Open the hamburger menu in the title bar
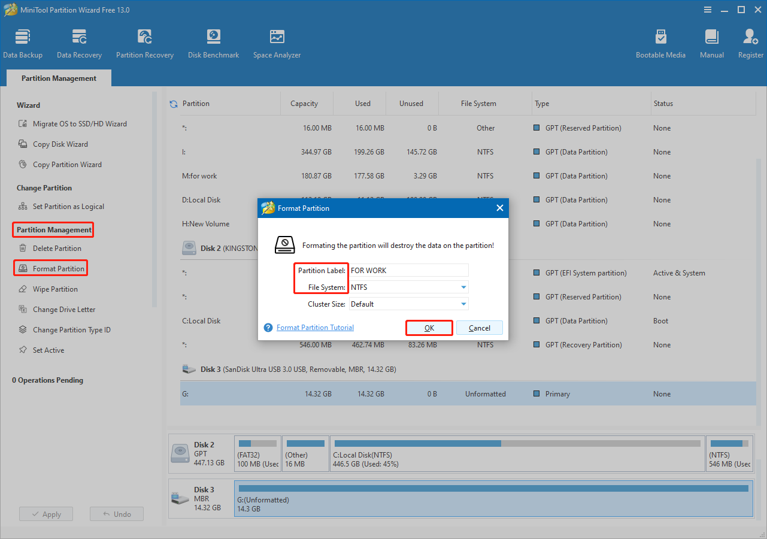767x539 pixels. coord(708,10)
